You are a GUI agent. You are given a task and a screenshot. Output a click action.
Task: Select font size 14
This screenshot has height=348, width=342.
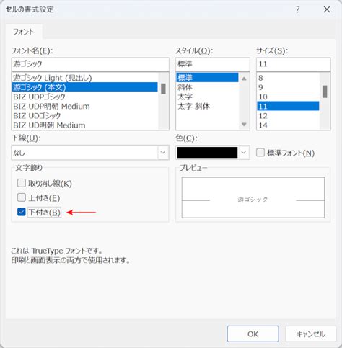pos(288,125)
